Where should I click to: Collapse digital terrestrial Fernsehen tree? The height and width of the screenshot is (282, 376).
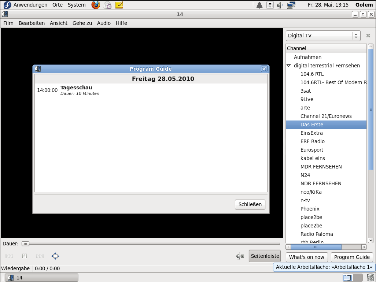289,66
